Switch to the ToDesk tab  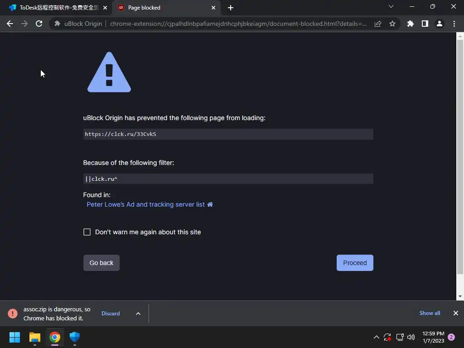(56, 8)
